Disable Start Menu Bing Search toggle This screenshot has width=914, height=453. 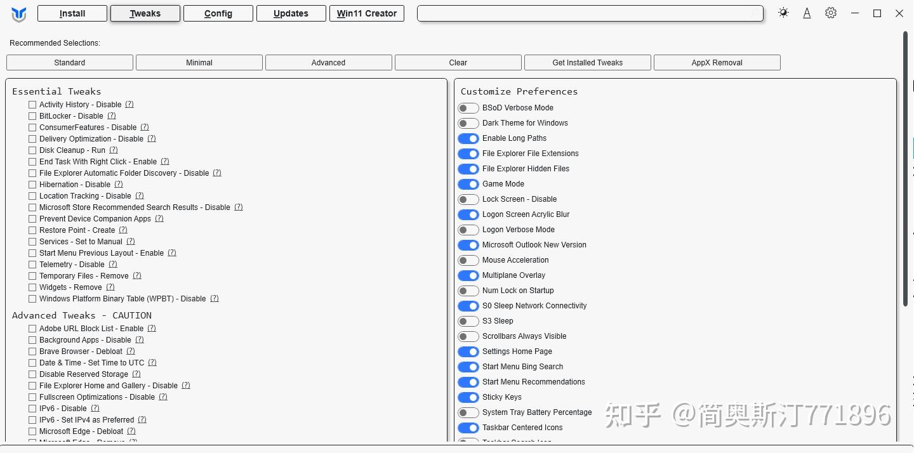pyautogui.click(x=468, y=367)
